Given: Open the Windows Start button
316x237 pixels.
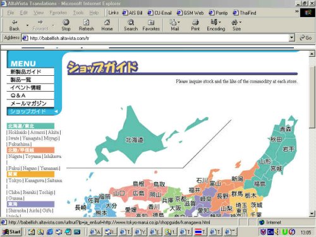Looking at the screenshot, I should [11, 232].
